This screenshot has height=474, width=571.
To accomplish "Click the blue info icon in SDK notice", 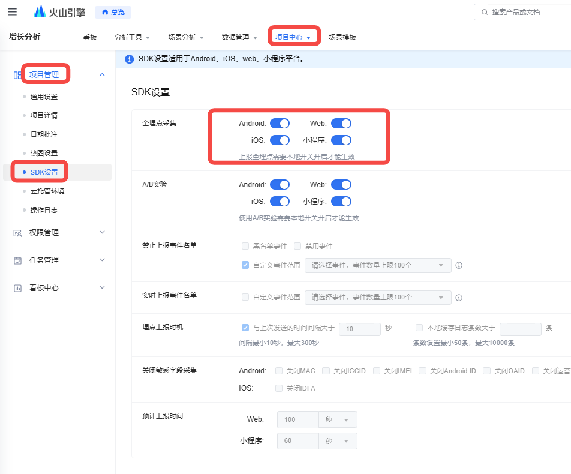I will [x=130, y=59].
